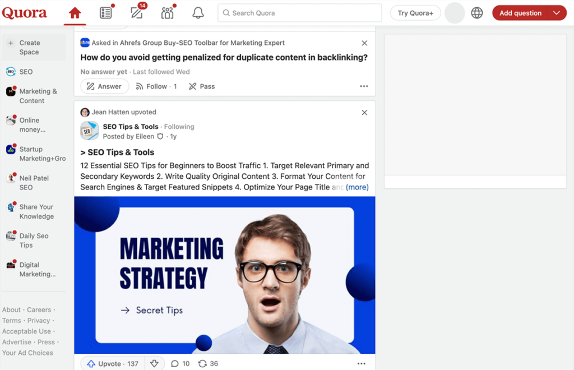
Task: Expand post text with (more) link
Action: click(x=357, y=187)
